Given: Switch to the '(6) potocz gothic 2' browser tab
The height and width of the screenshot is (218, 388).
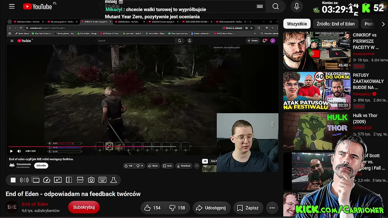Looking at the screenshot, I should [62, 22].
